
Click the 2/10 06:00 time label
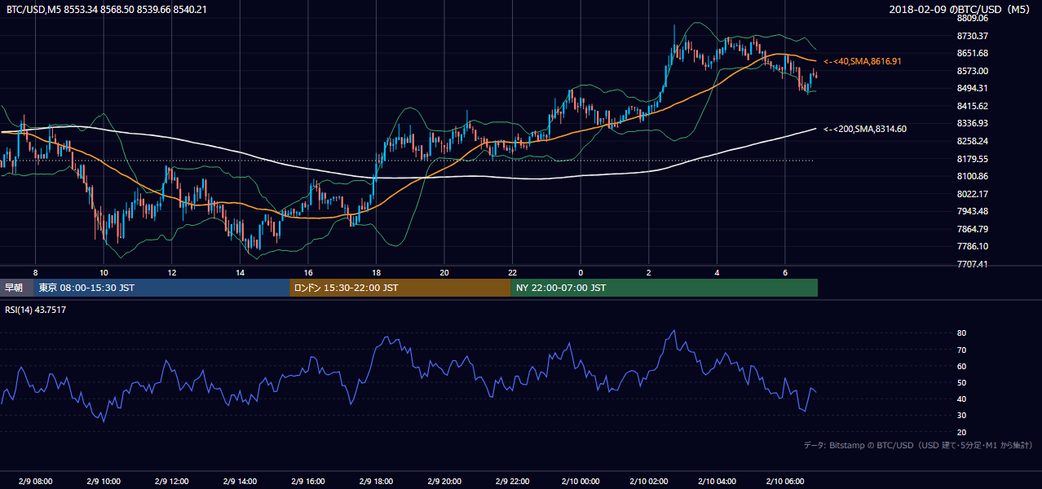pos(784,482)
